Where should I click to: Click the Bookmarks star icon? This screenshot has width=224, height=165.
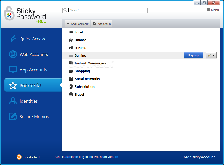pyautogui.click(x=13, y=85)
